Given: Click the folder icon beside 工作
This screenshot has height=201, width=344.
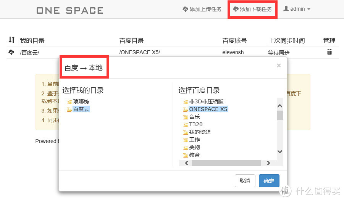Looking at the screenshot, I should (x=186, y=140).
